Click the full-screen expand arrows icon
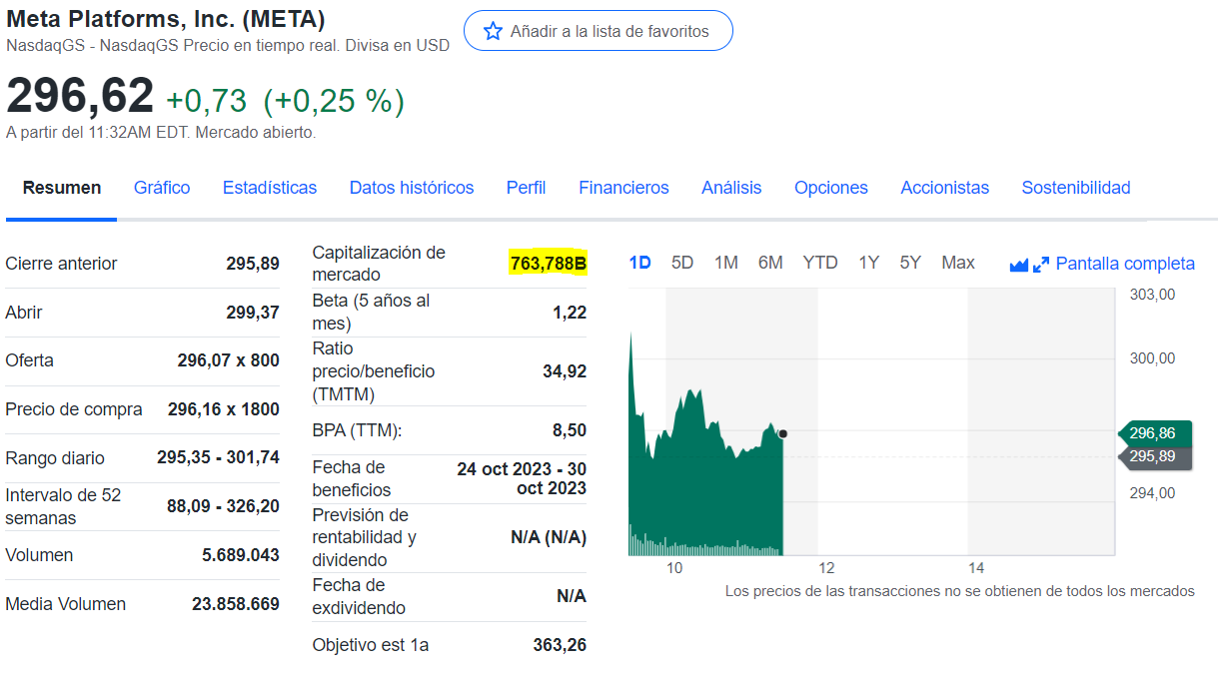 point(1041,265)
